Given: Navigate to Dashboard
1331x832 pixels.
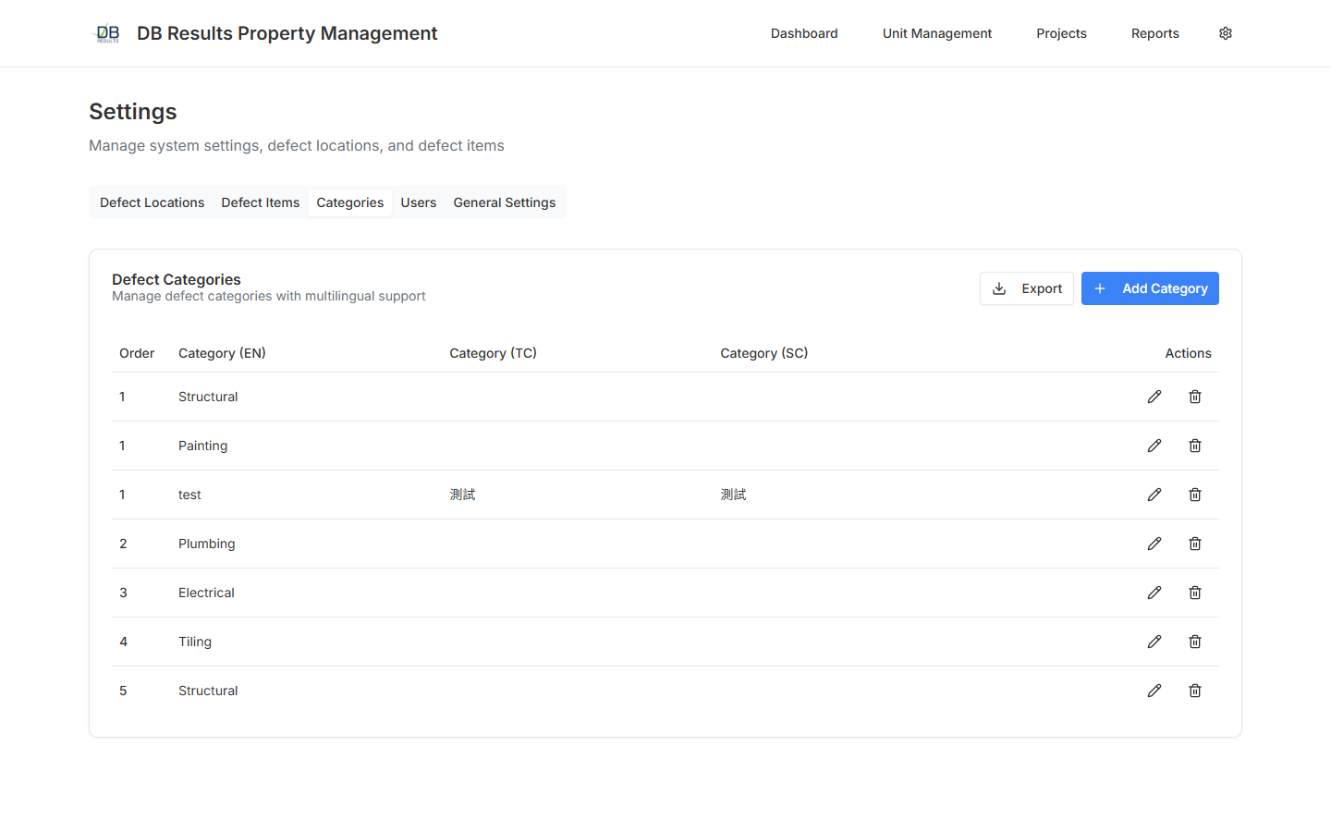Looking at the screenshot, I should click(804, 33).
